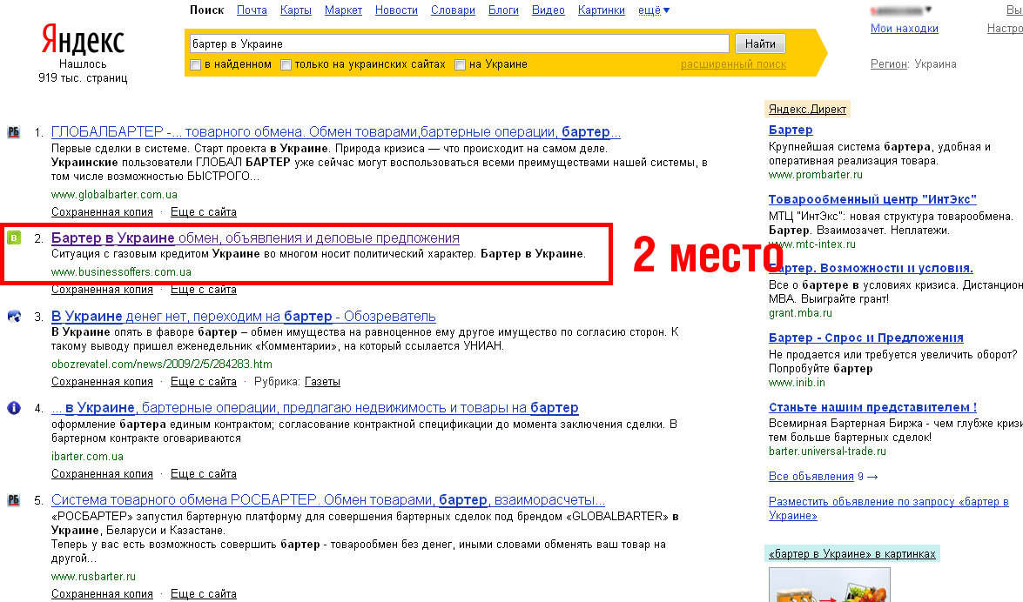Click the green favicon next to result 2
This screenshot has height=602, width=1023.
point(14,237)
